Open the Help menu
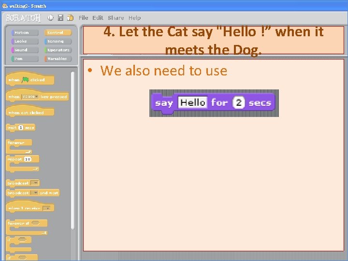Screen dimensions: 348x261 pos(134,18)
